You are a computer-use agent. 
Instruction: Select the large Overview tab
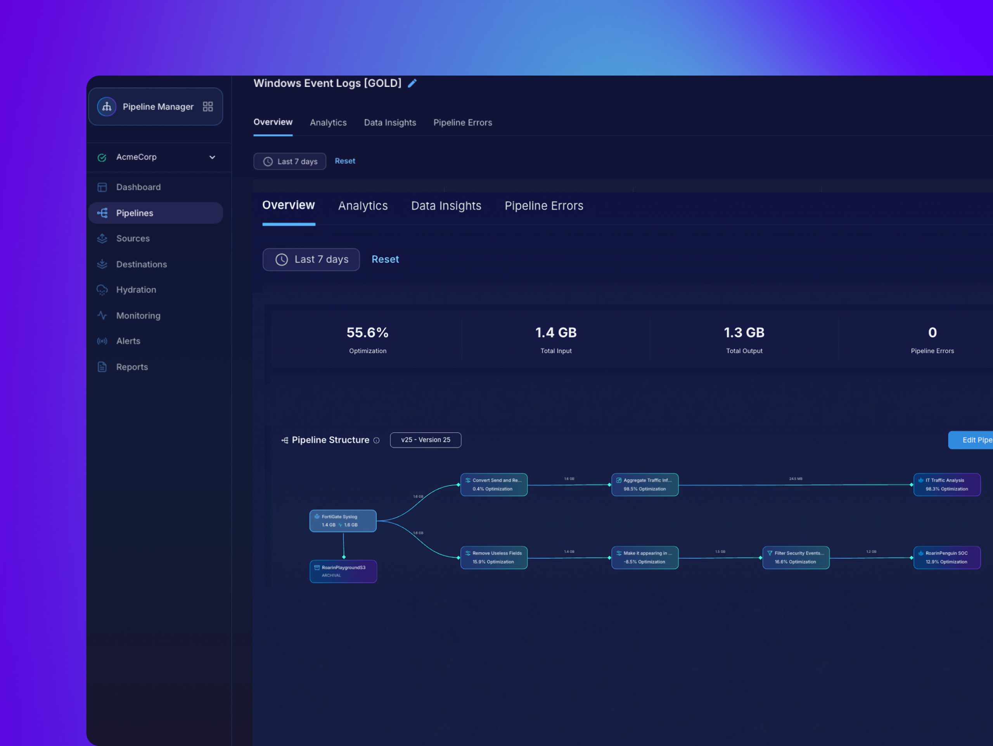click(x=289, y=205)
